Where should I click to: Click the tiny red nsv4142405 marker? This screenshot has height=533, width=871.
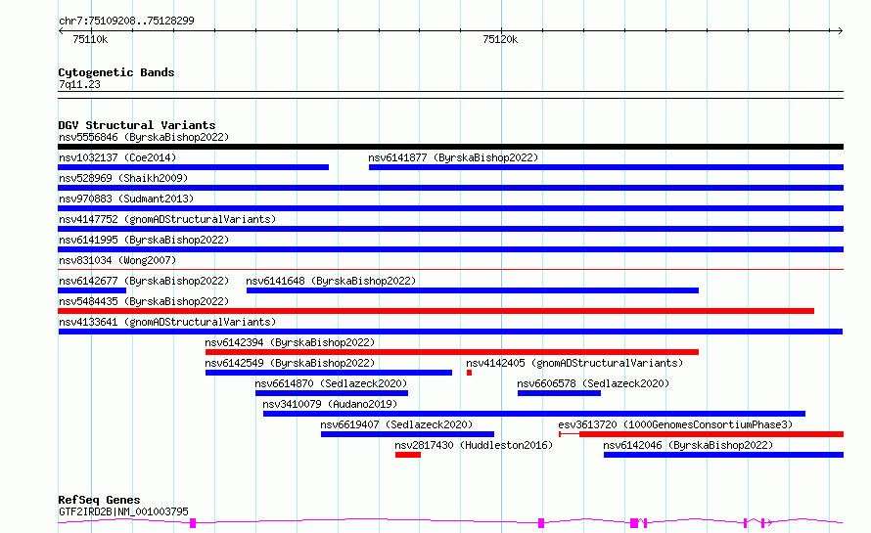click(x=470, y=373)
